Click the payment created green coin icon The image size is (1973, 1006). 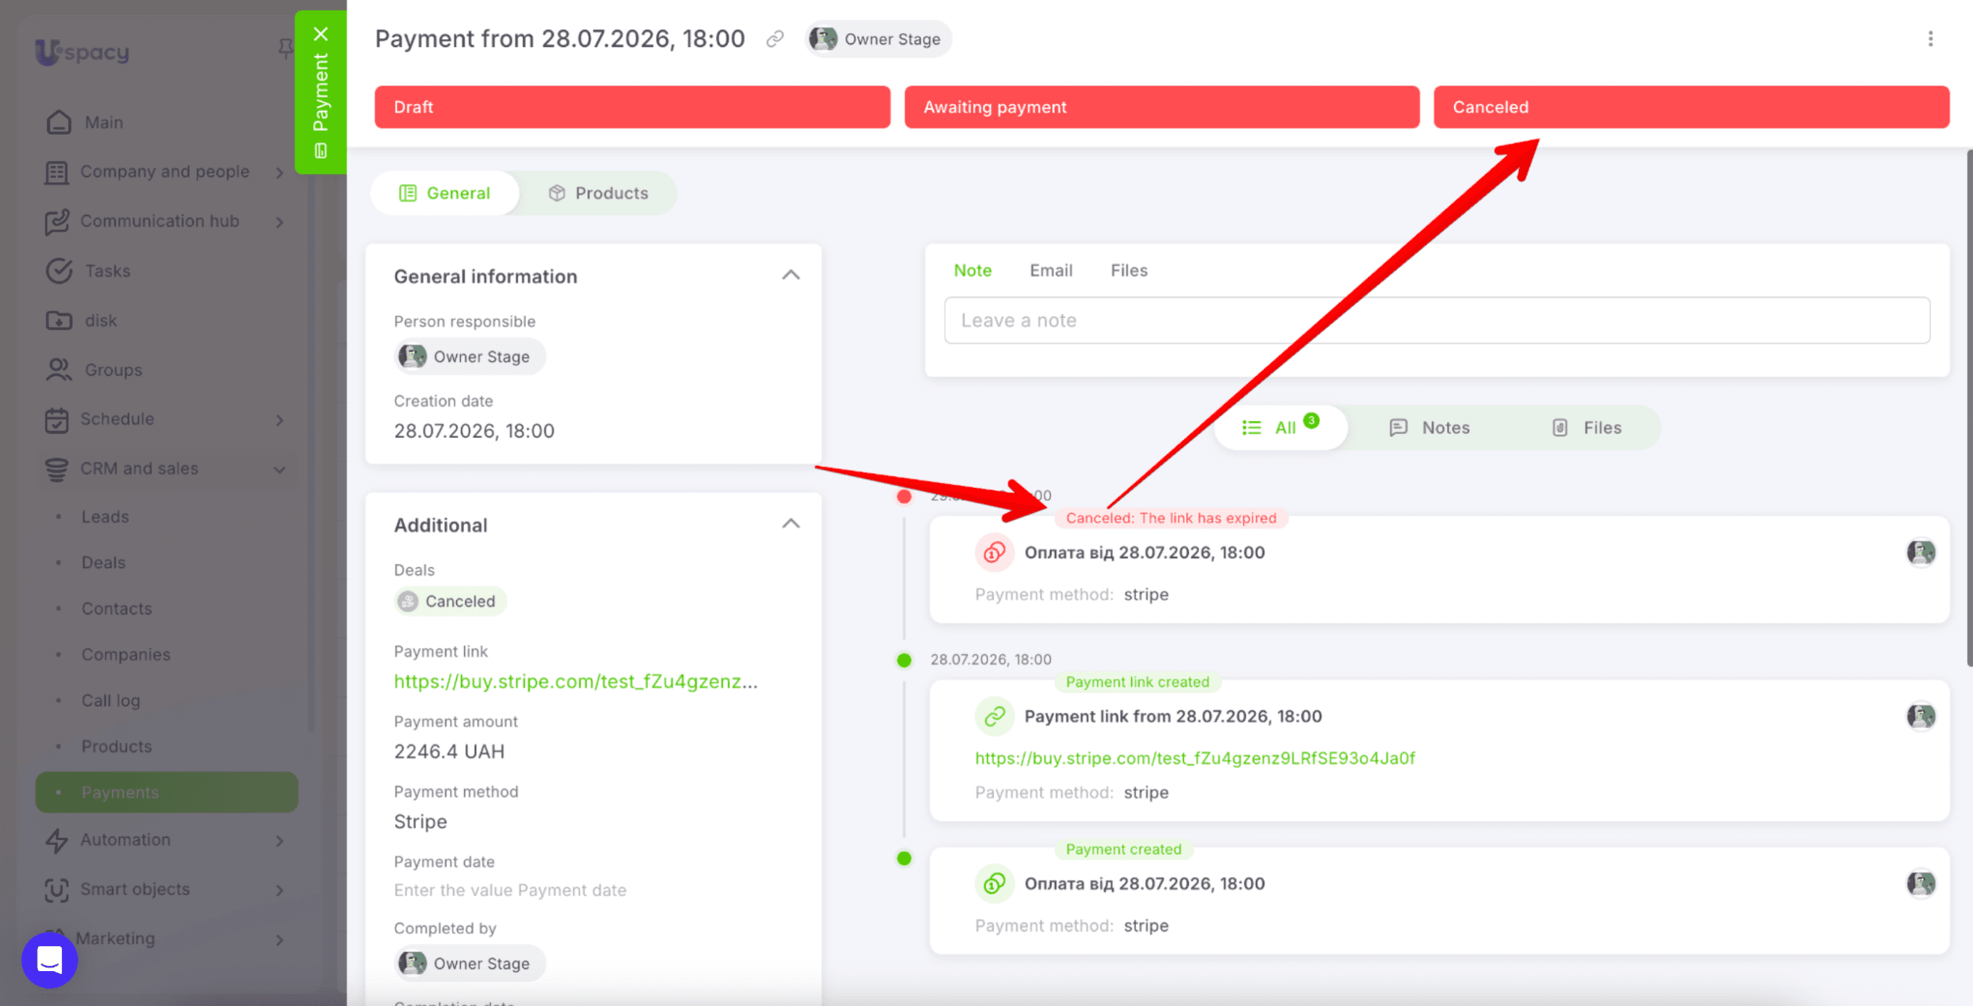click(x=994, y=883)
